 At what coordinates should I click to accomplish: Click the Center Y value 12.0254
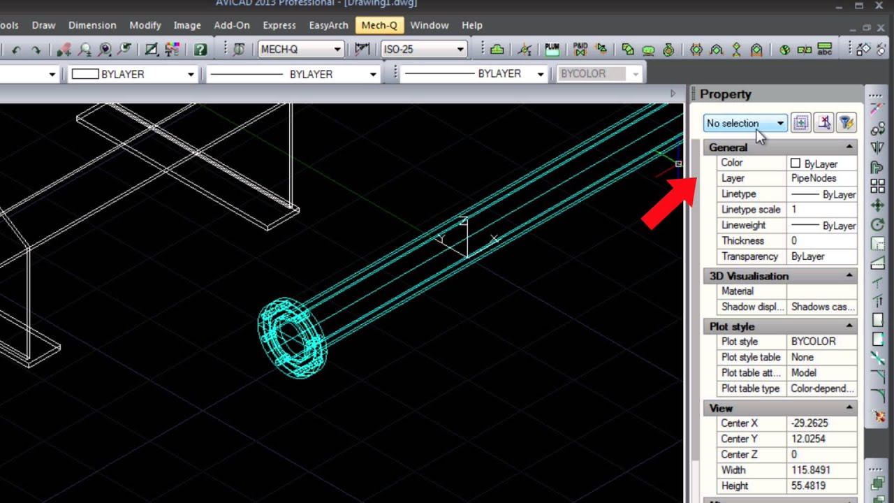pyautogui.click(x=822, y=439)
